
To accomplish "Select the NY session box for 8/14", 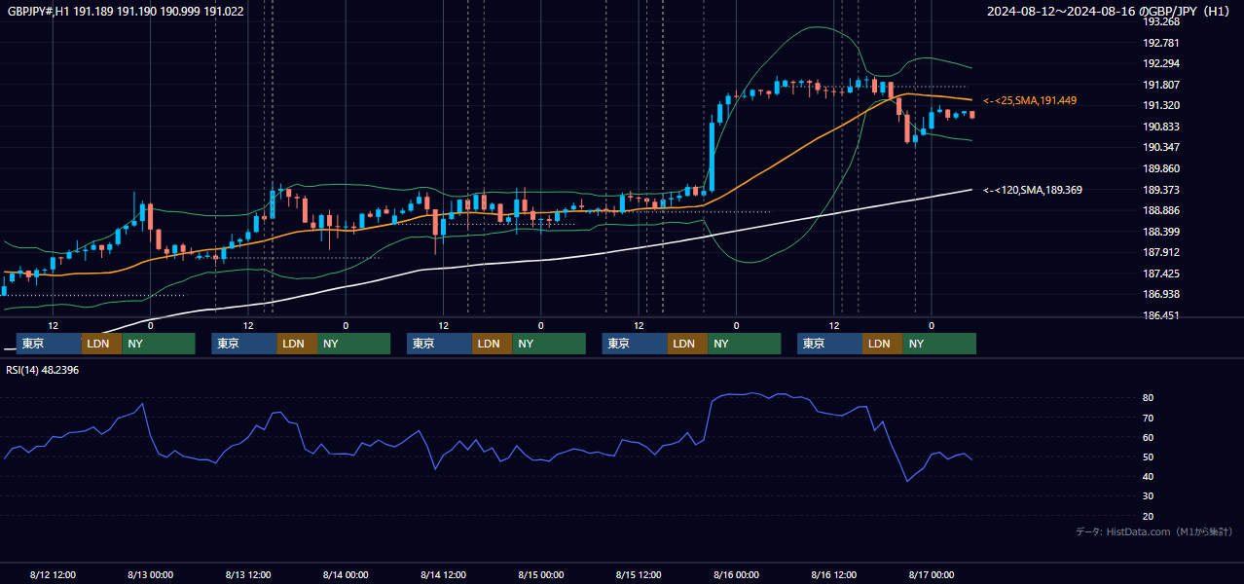I will pyautogui.click(x=549, y=344).
